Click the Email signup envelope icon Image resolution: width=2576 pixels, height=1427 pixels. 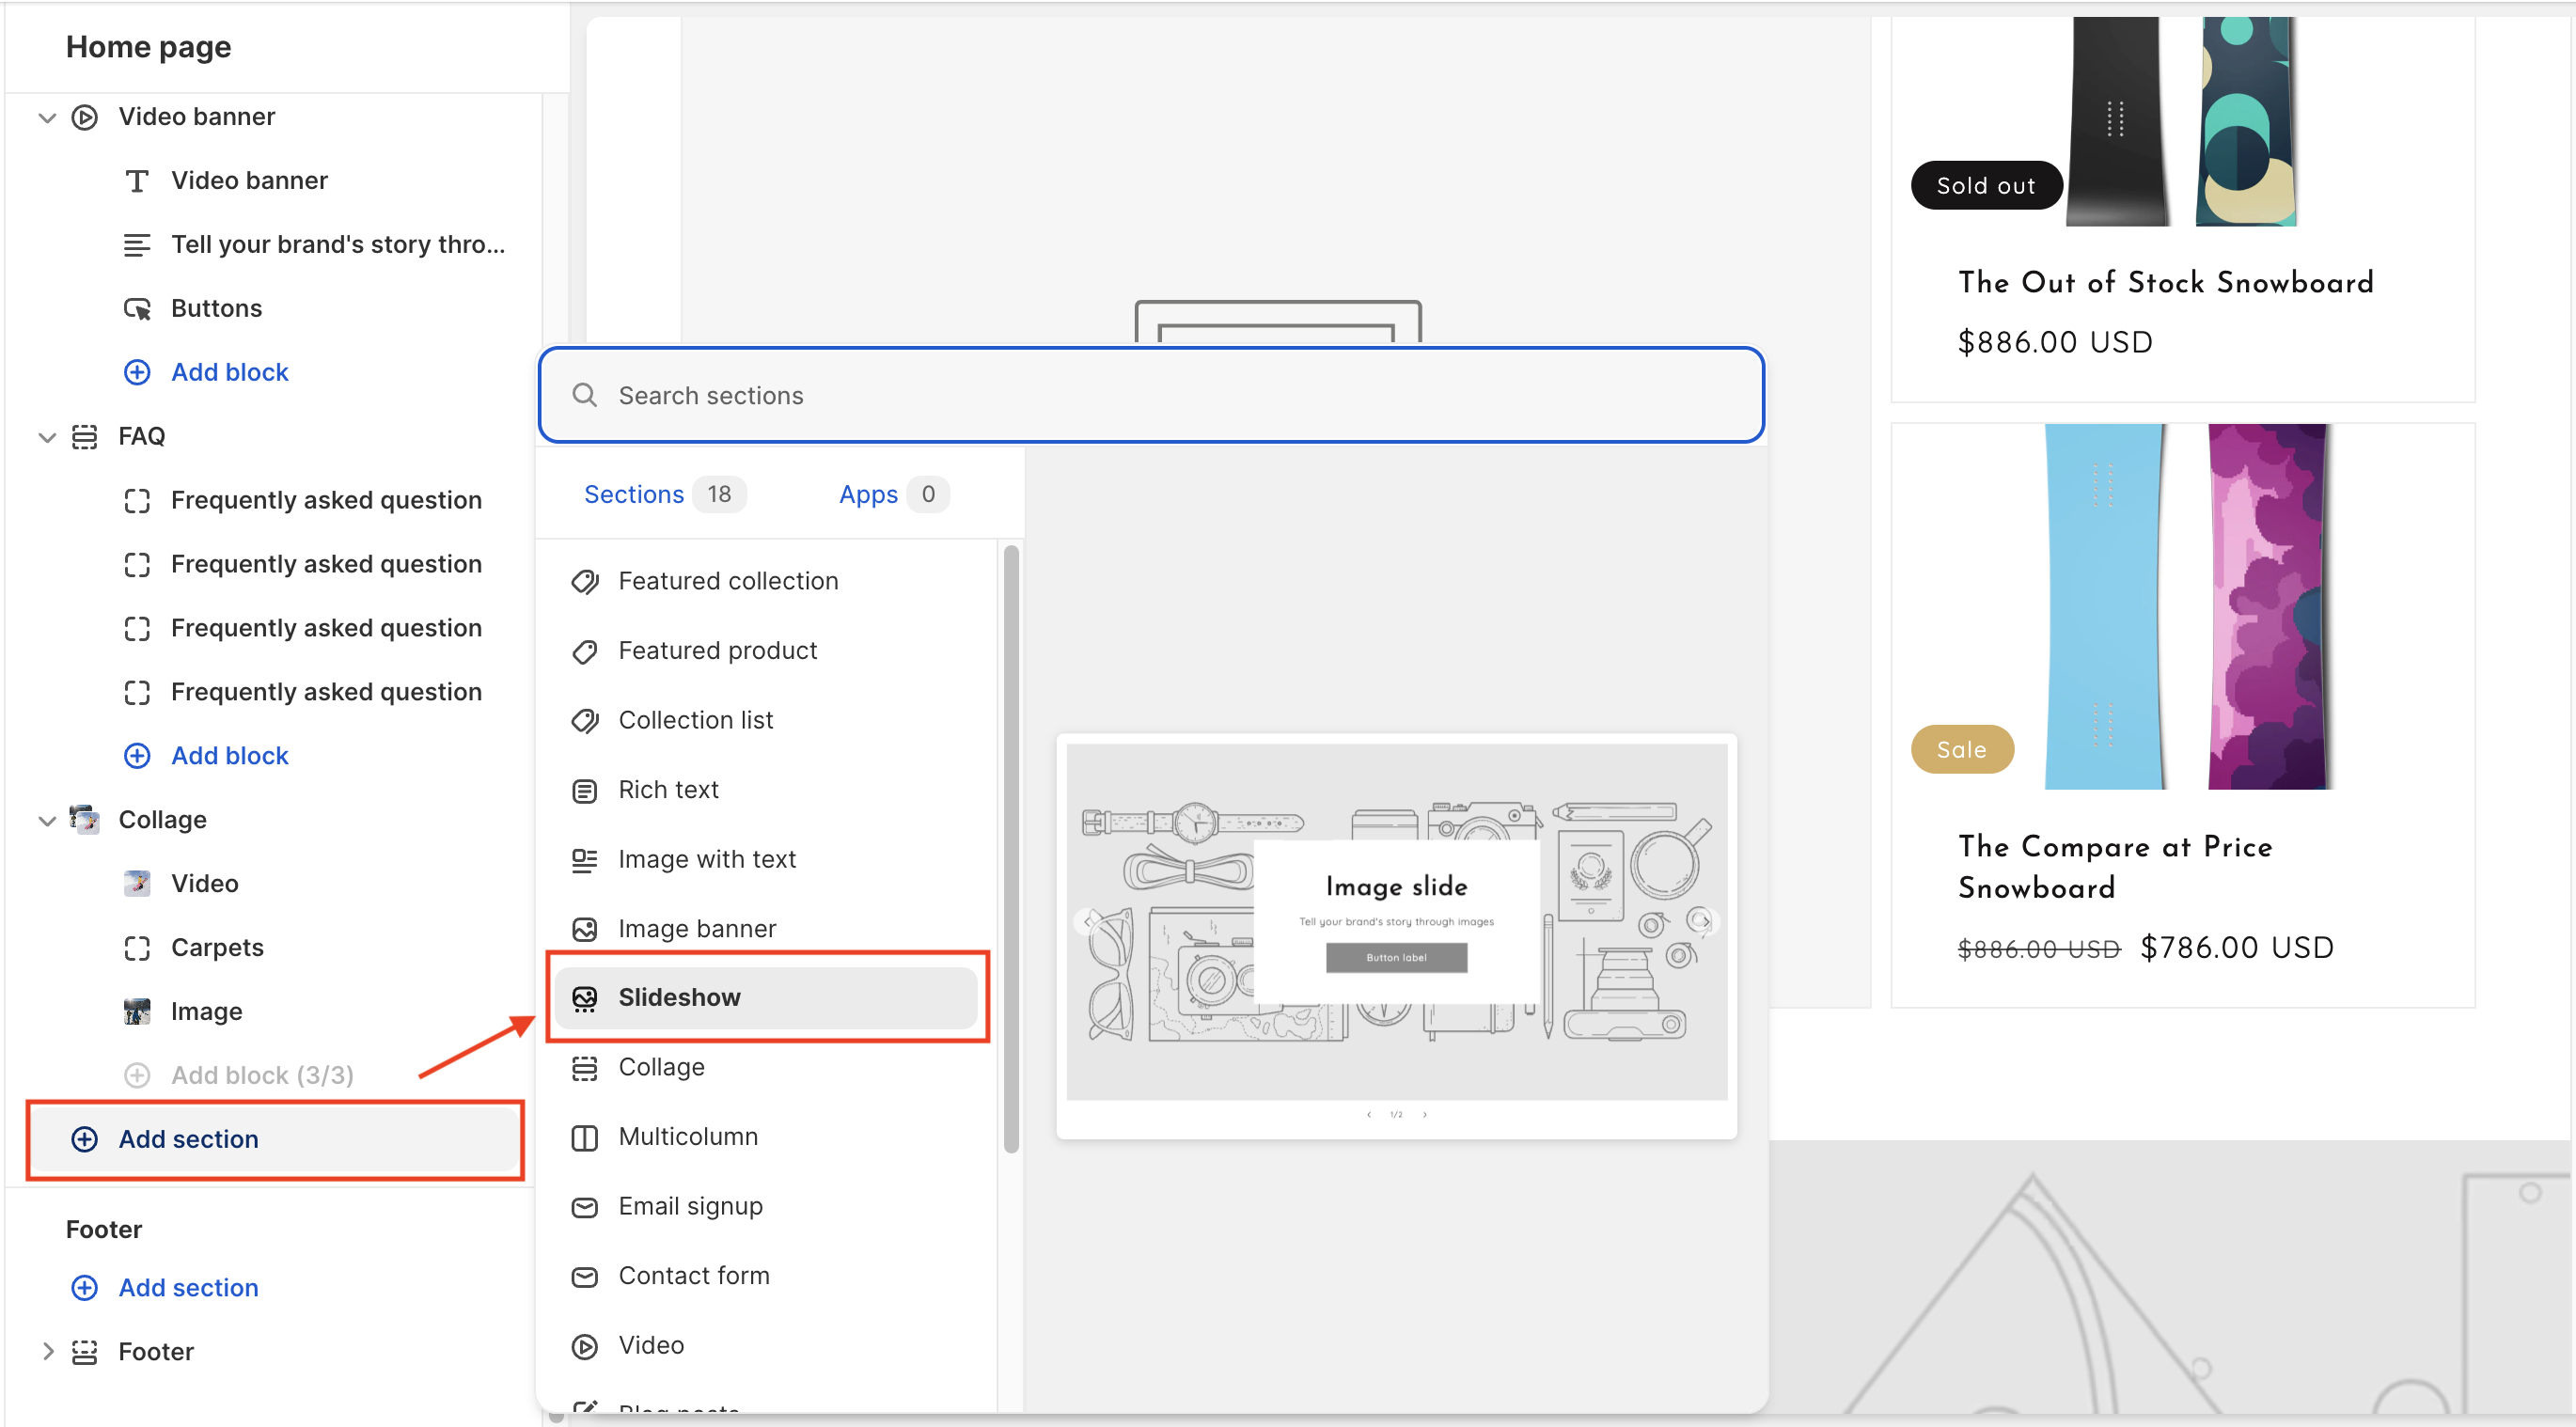pyautogui.click(x=584, y=1207)
